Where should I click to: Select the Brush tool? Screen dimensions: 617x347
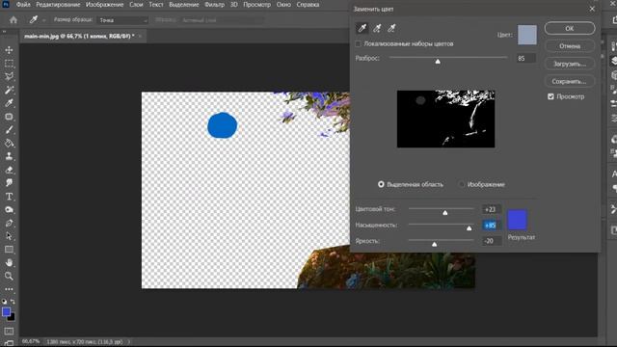[9, 130]
